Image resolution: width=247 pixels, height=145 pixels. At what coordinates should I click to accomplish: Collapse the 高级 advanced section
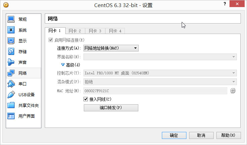pyautogui.click(x=63, y=65)
